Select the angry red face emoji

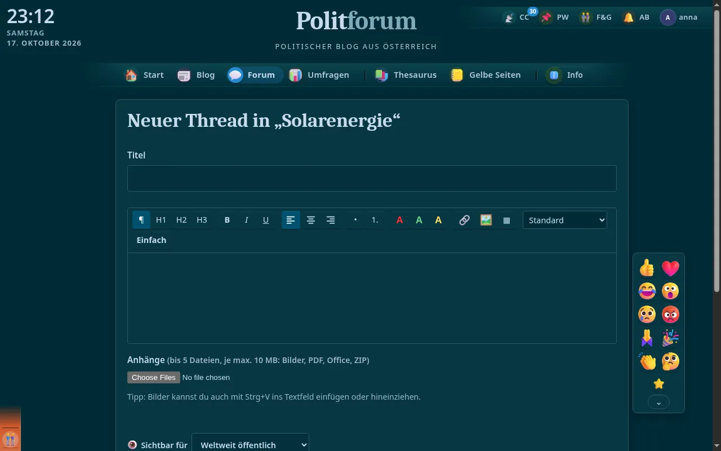click(670, 314)
